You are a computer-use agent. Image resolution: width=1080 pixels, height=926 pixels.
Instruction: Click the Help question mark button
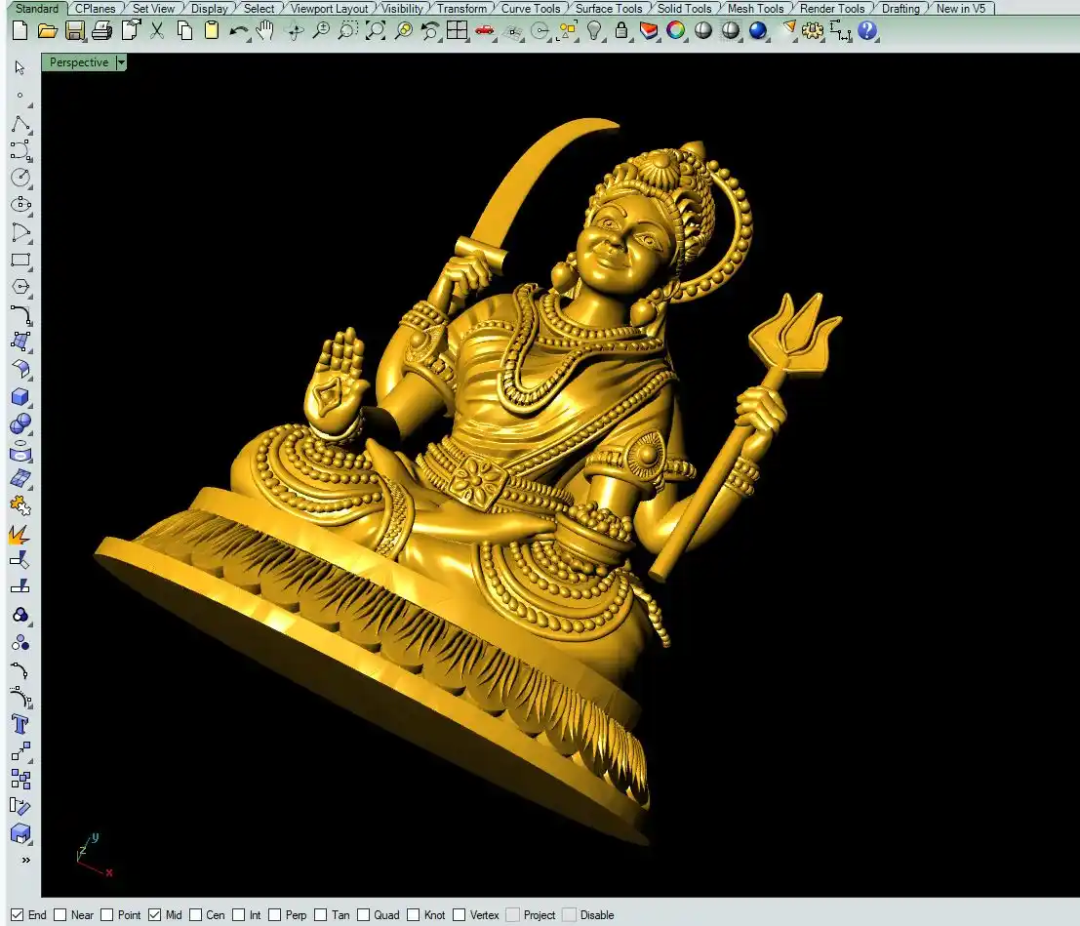point(867,30)
